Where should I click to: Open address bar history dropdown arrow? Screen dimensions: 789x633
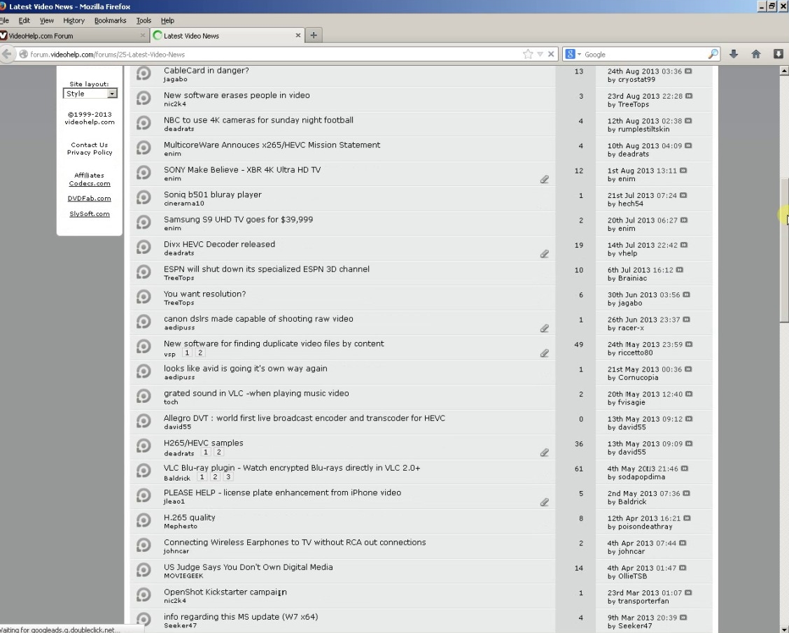coord(540,55)
